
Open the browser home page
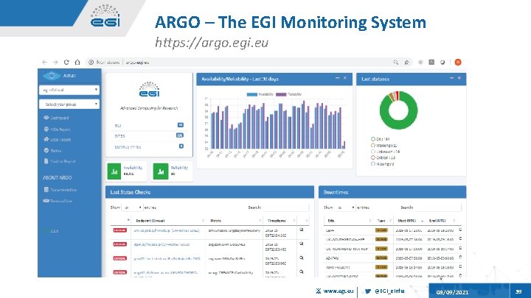77,62
